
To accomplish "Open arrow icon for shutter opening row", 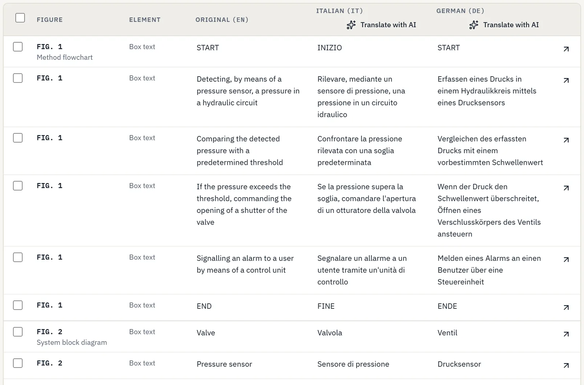I will [x=566, y=188].
